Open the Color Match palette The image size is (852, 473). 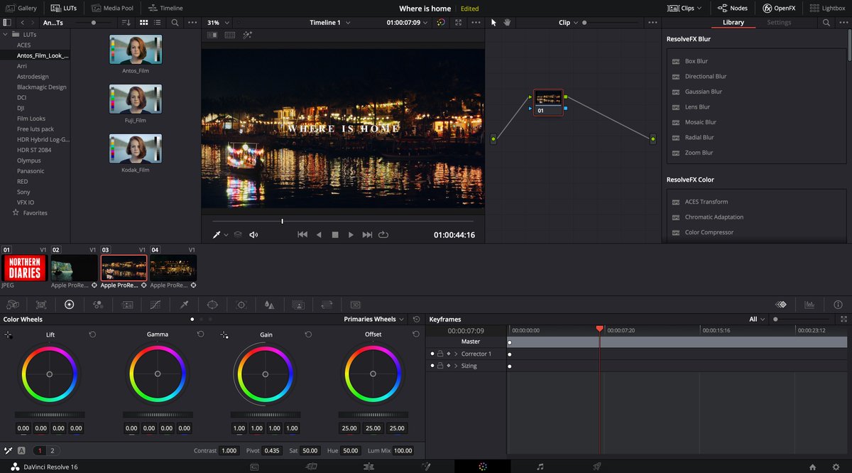coord(41,304)
